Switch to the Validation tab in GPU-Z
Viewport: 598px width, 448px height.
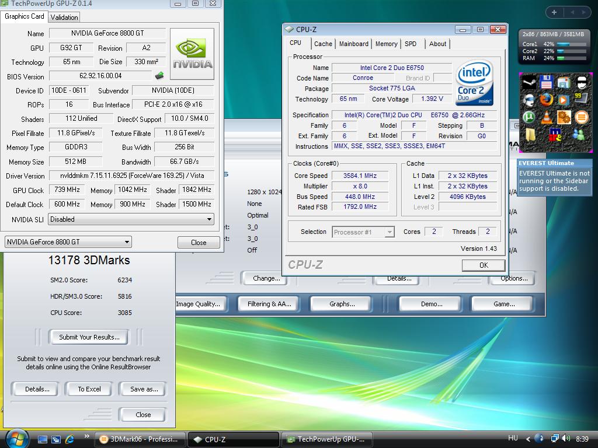point(64,17)
